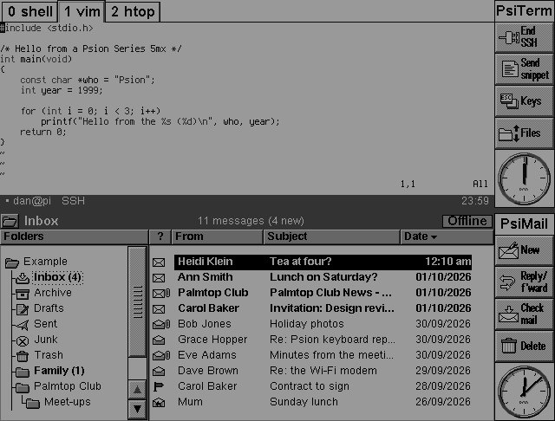555x421 pixels.
Task: Click the folder list scrollbar thumb
Action: pos(137,301)
